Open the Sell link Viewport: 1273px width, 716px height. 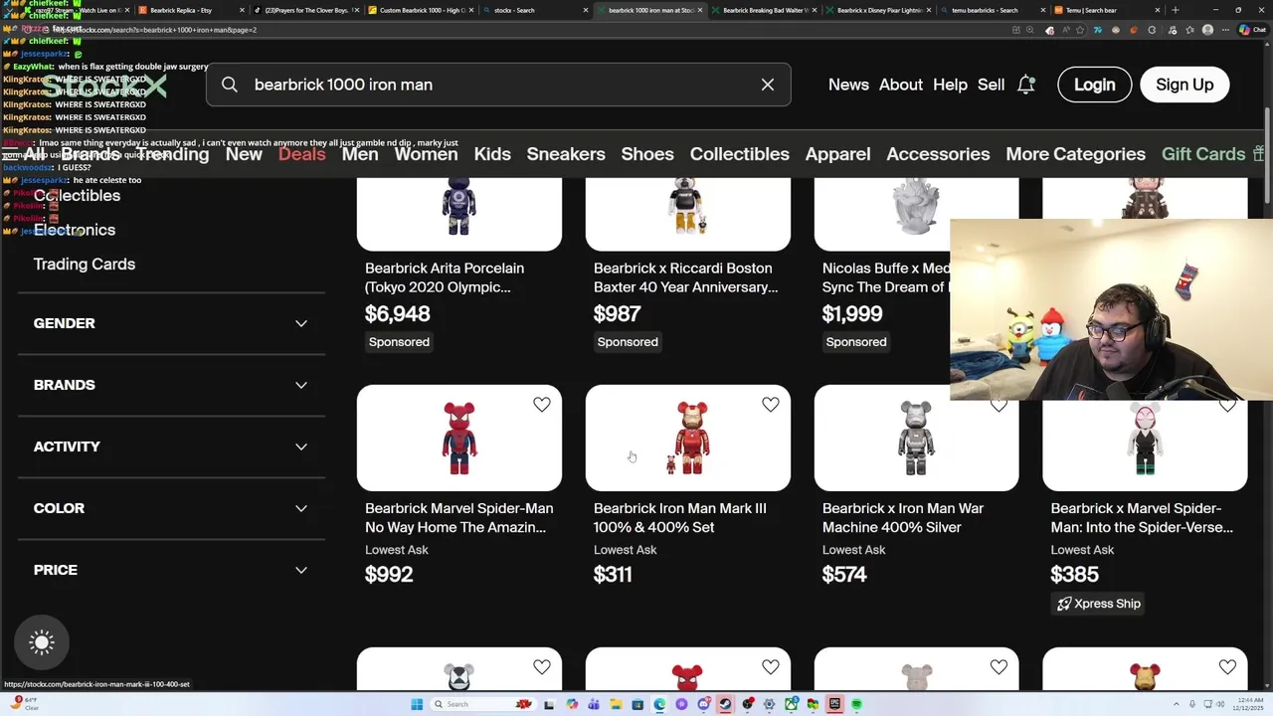click(x=991, y=85)
